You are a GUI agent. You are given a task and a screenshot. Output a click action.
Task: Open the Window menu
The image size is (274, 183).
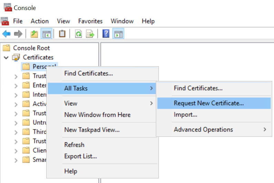122,21
